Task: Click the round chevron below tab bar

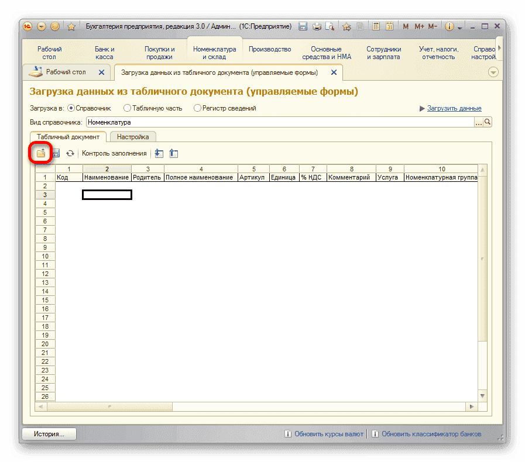Action: 493,71
